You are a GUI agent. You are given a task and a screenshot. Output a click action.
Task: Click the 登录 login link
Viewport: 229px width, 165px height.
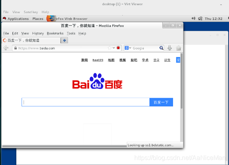click(156, 60)
